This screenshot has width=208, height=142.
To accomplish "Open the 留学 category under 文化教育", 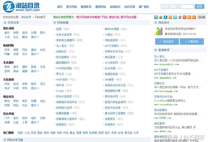I will [x=34, y=84].
